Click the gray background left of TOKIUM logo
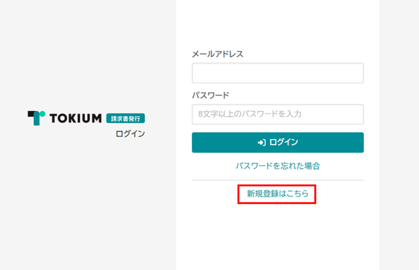Image resolution: width=419 pixels, height=270 pixels. pos(14,118)
